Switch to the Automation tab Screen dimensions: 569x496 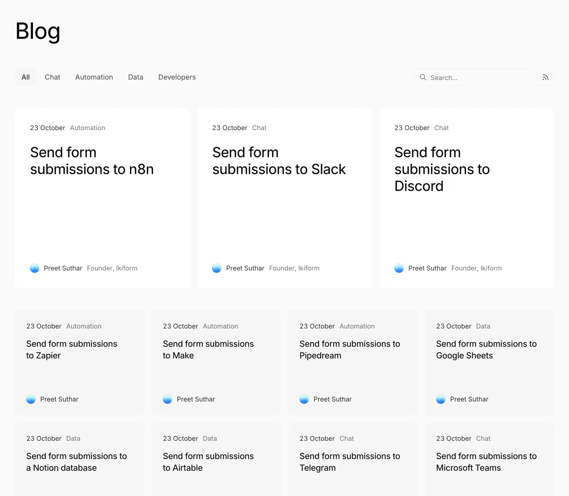pyautogui.click(x=94, y=77)
